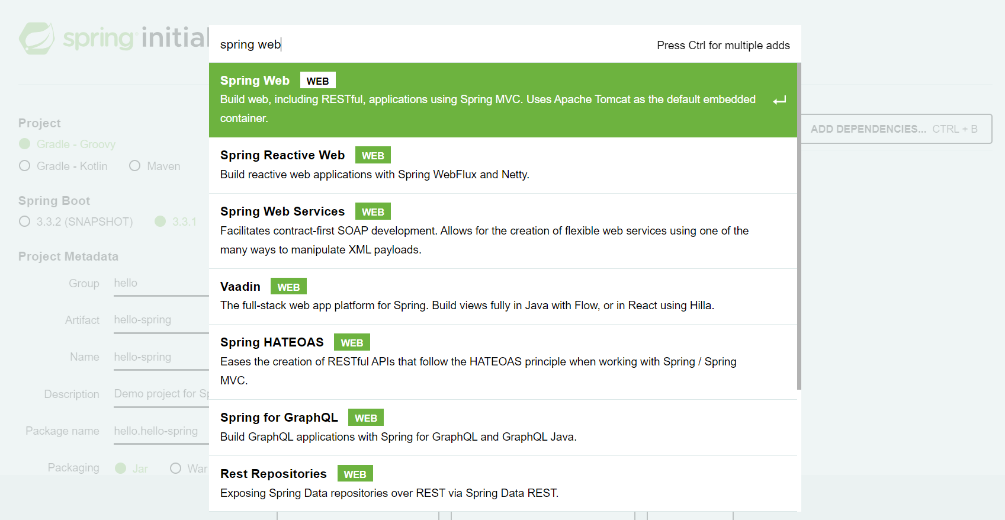Edit the Name field
Image resolution: width=1005 pixels, height=520 pixels.
(161, 357)
